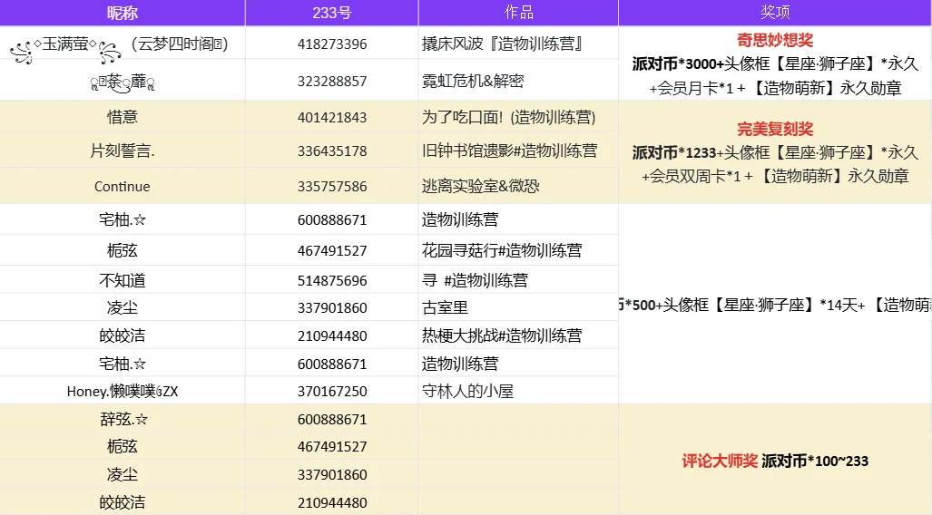Click the work 旧钟书馆遗影#造物训练营

509,151
